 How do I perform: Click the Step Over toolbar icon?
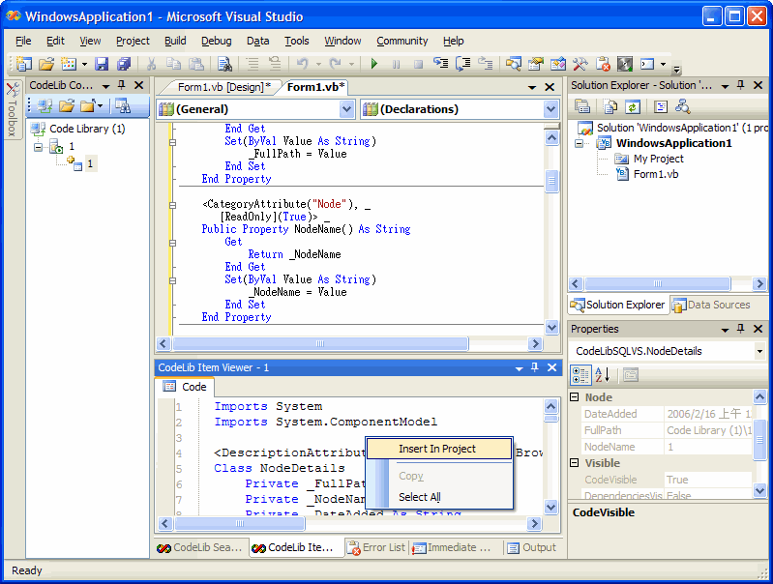(462, 63)
